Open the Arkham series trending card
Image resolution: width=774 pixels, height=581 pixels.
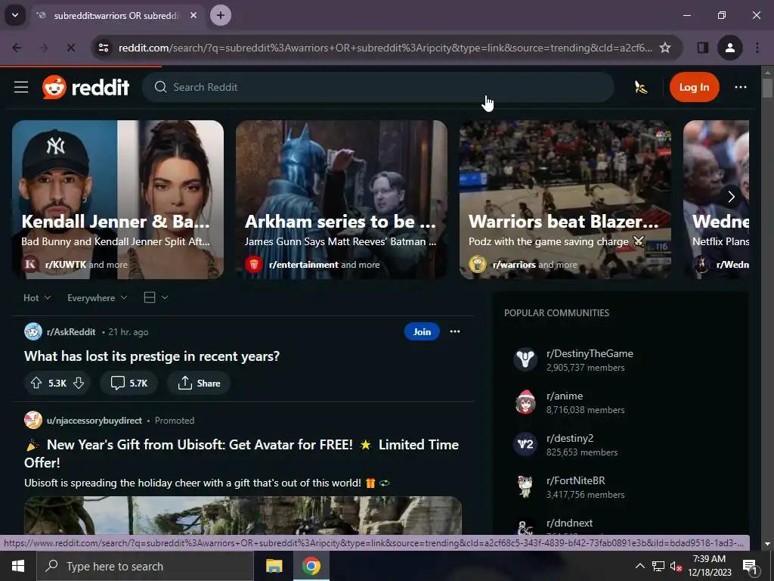(x=342, y=200)
